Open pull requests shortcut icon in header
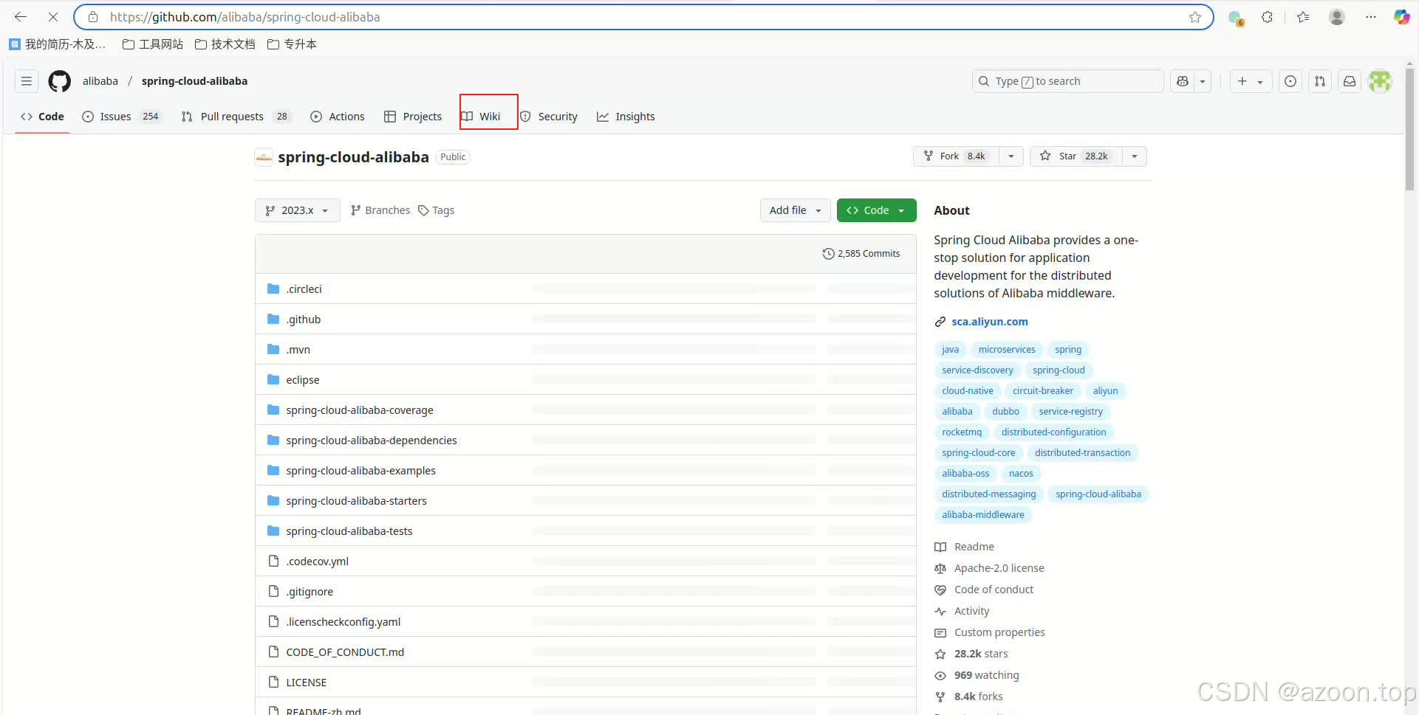 tap(1320, 81)
